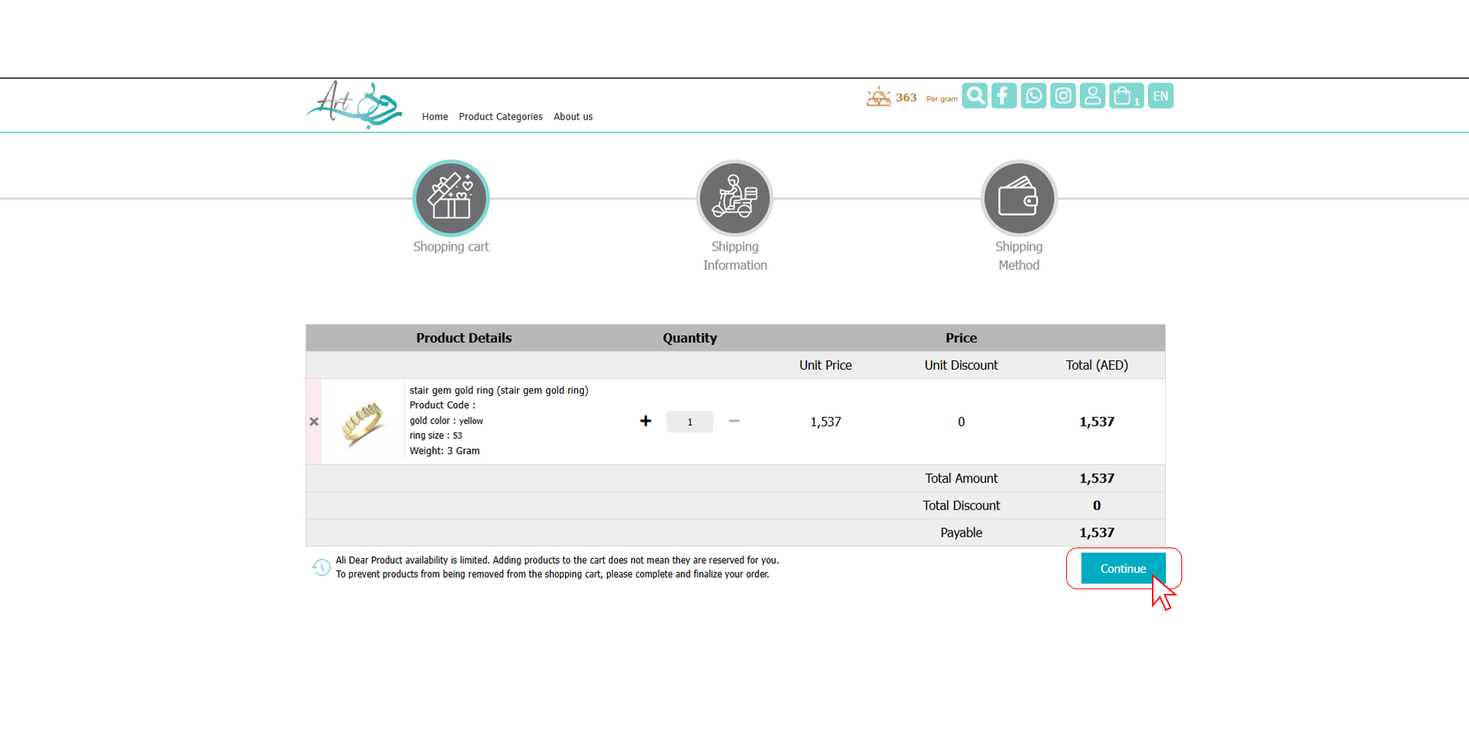
Task: Go to Home menu item
Action: click(x=435, y=117)
